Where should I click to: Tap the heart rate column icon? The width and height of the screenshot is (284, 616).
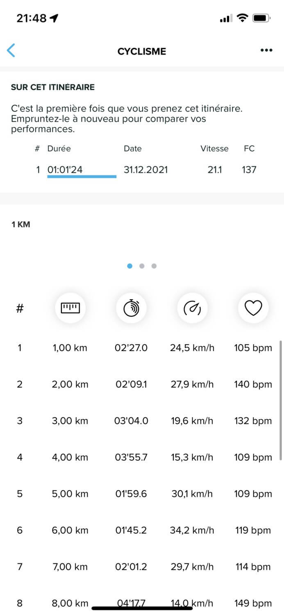pyautogui.click(x=253, y=308)
